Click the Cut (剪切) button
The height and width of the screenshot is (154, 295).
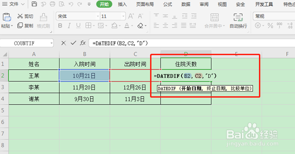point(25,16)
